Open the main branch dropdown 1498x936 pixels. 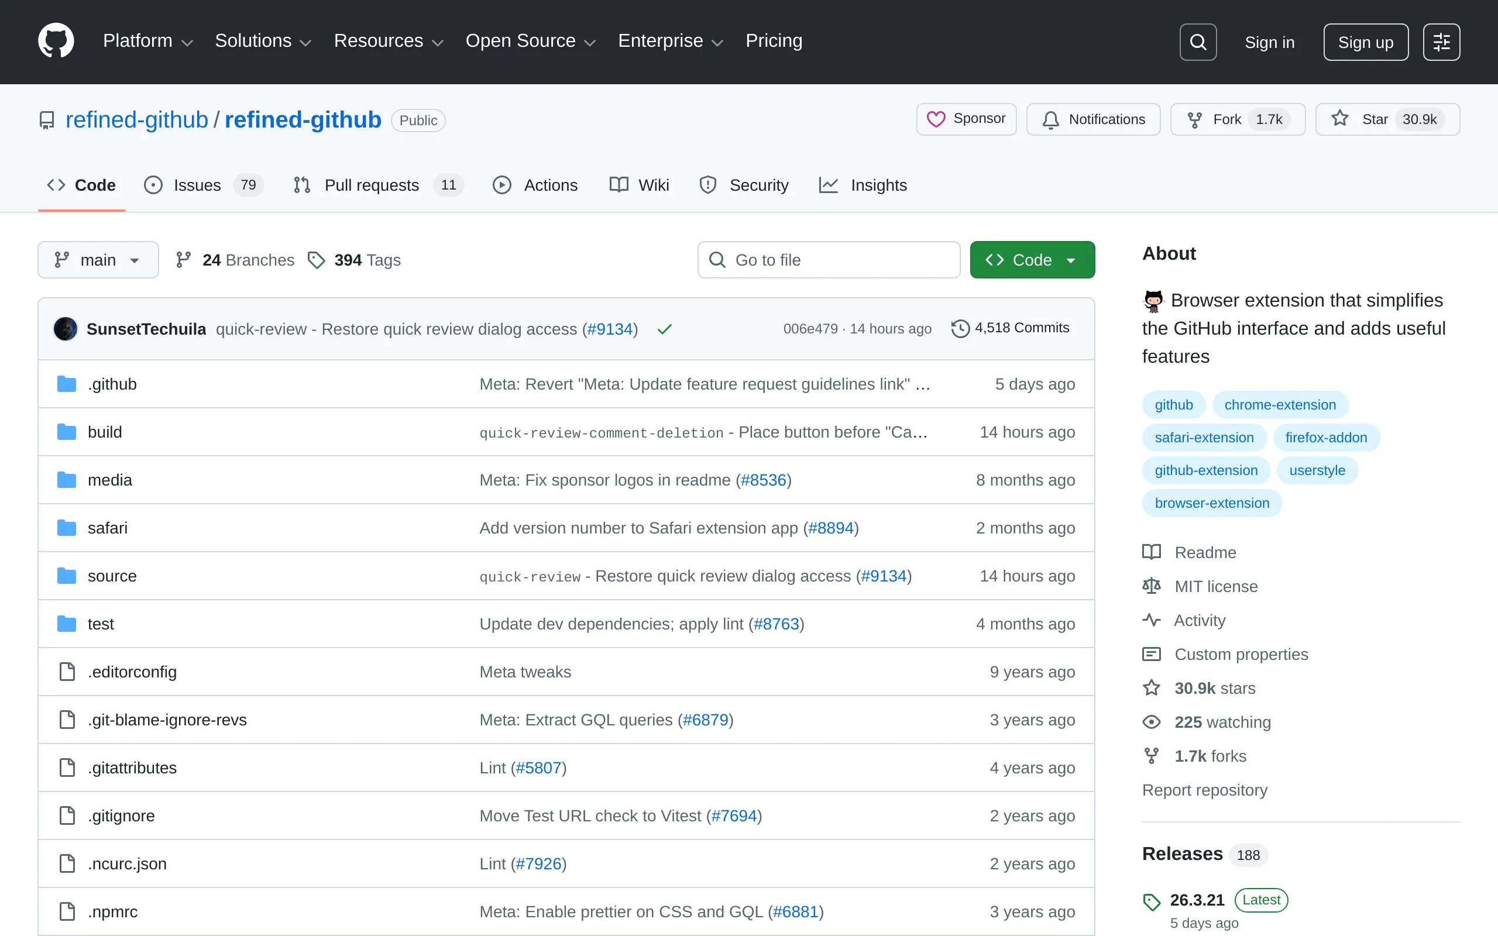[98, 260]
